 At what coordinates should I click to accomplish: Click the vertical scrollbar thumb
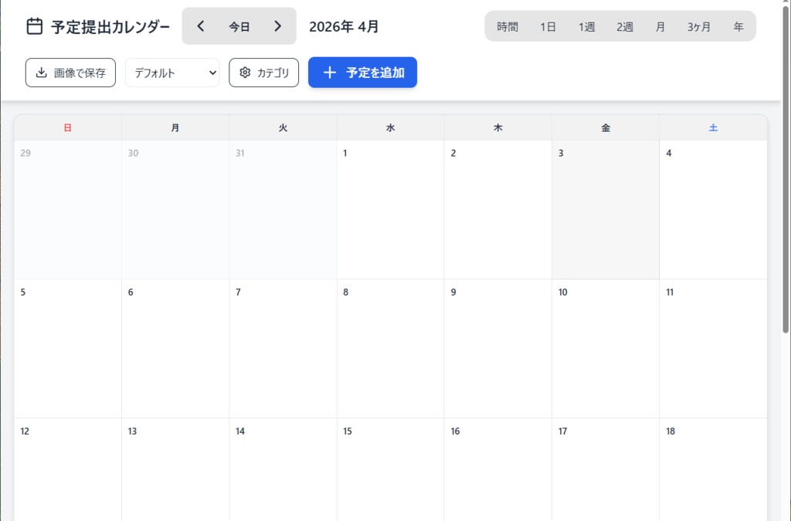(786, 170)
